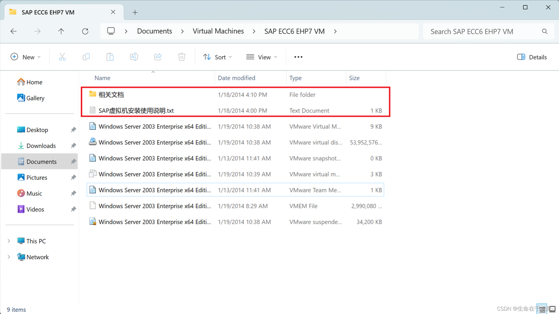Switch to large thumbnails view via status bar icon
The width and height of the screenshot is (559, 314).
(552, 309)
